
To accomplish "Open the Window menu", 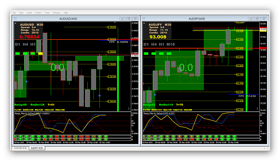I will [56, 13].
